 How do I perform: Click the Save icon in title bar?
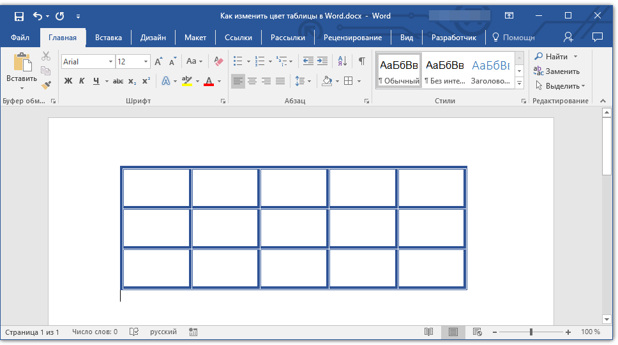(19, 15)
